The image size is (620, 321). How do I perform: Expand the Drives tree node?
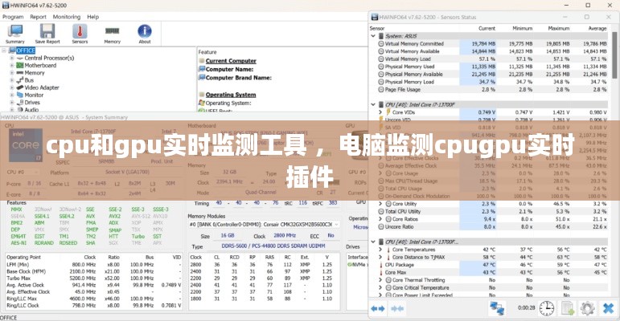click(12, 102)
